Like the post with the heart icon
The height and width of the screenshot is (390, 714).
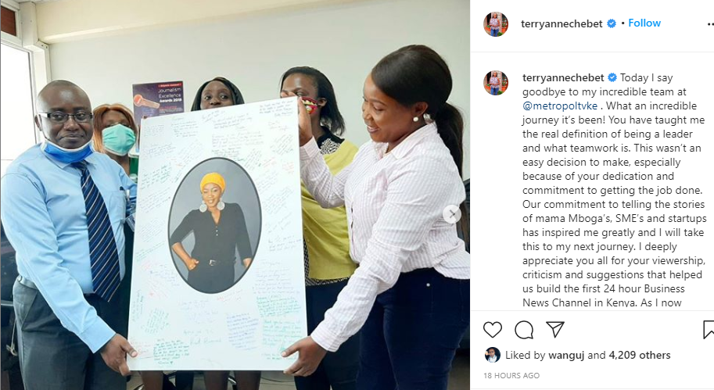coord(492,330)
